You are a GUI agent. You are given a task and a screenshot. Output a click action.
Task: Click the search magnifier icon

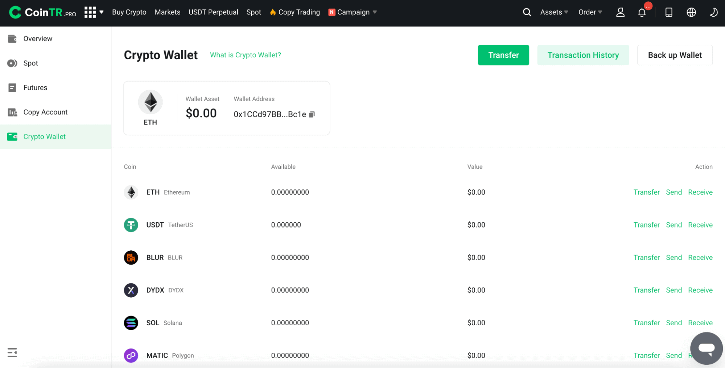pyautogui.click(x=527, y=12)
